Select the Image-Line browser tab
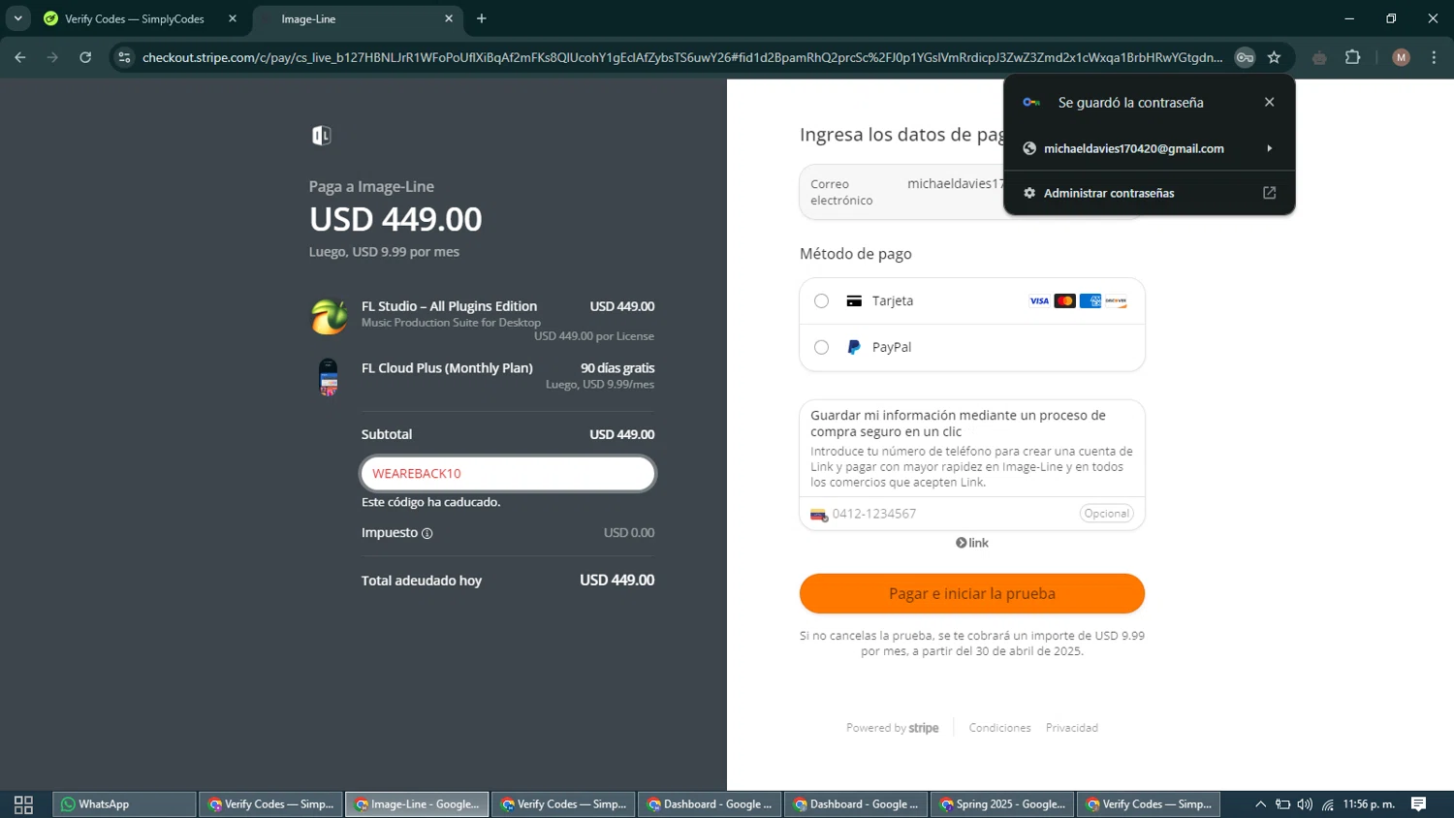 coord(355,18)
